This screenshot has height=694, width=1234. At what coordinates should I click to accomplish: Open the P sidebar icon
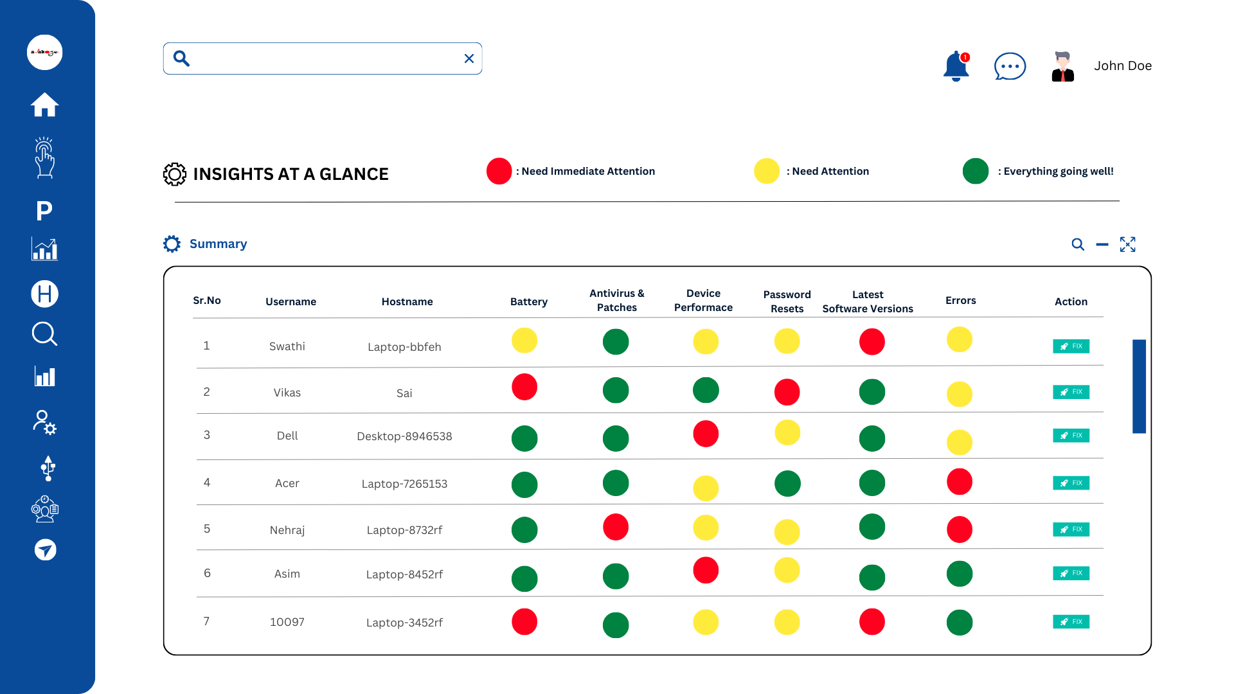[x=44, y=210]
